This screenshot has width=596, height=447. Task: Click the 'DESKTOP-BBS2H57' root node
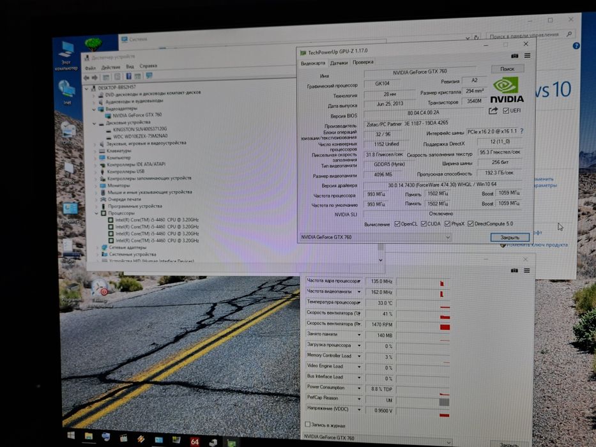tap(117, 88)
